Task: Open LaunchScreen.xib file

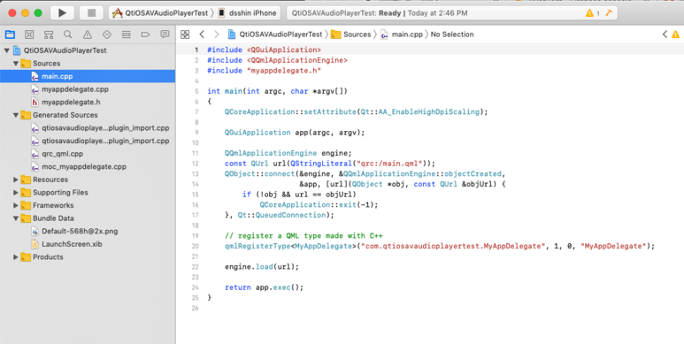Action: (72, 244)
